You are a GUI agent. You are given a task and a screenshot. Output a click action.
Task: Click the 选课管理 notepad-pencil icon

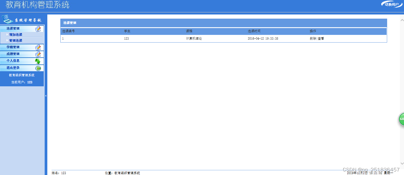tap(38, 28)
